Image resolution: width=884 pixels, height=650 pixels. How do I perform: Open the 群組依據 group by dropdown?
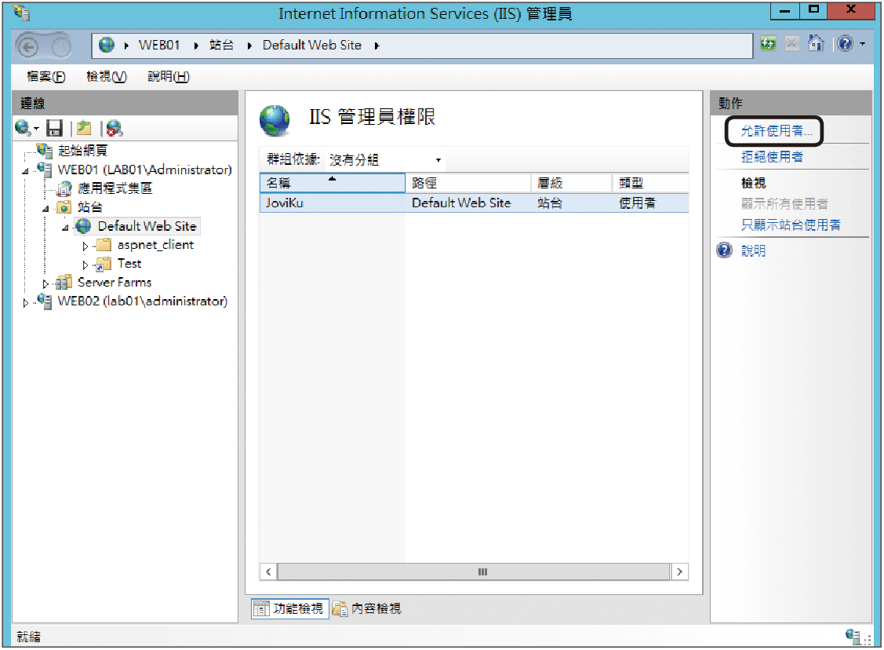385,159
